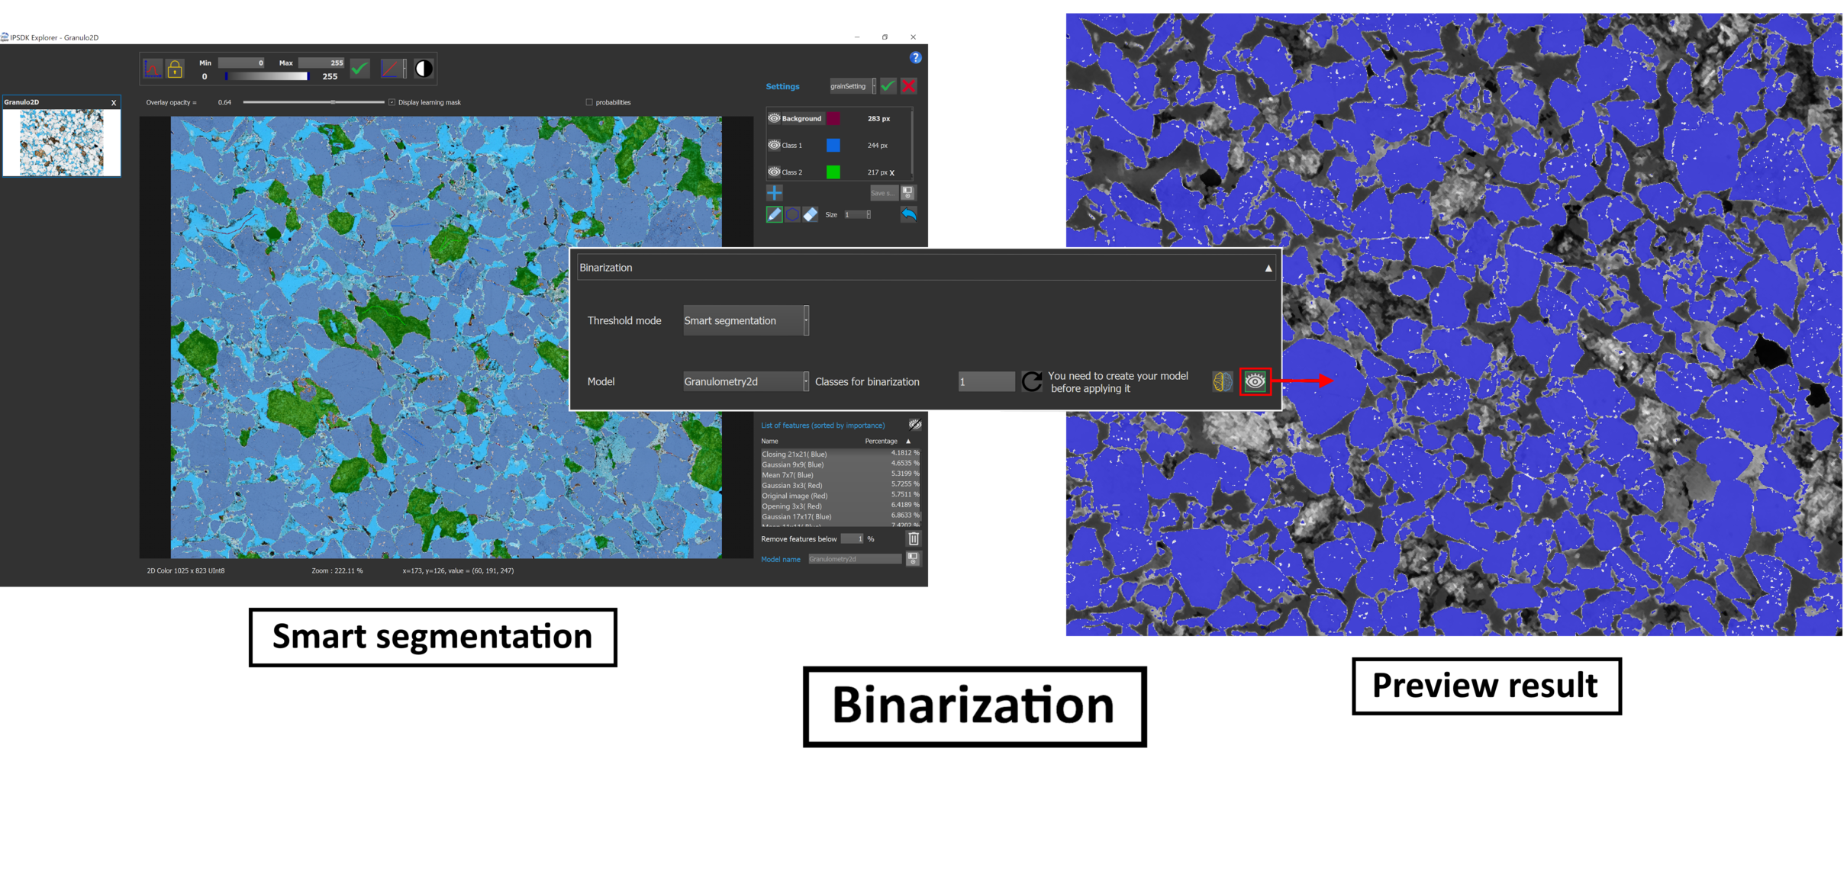The height and width of the screenshot is (877, 1847).
Task: Cancel settings with the red X icon
Action: coord(908,86)
